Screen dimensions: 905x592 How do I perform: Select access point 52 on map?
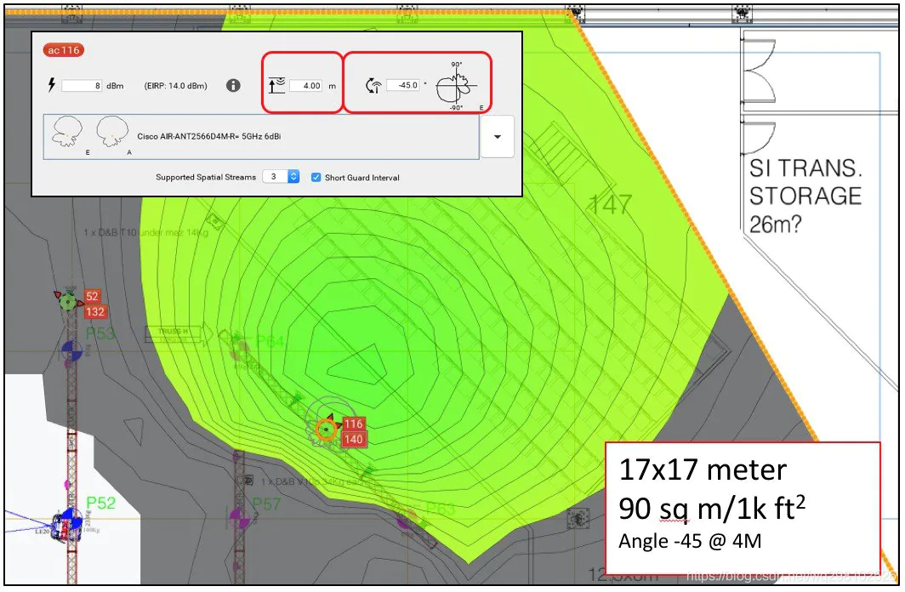click(69, 301)
